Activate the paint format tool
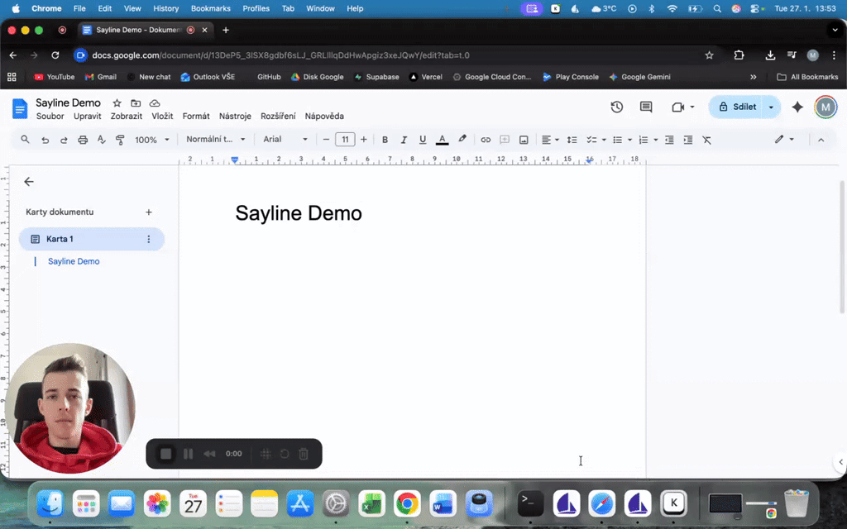Image resolution: width=847 pixels, height=529 pixels. click(120, 139)
